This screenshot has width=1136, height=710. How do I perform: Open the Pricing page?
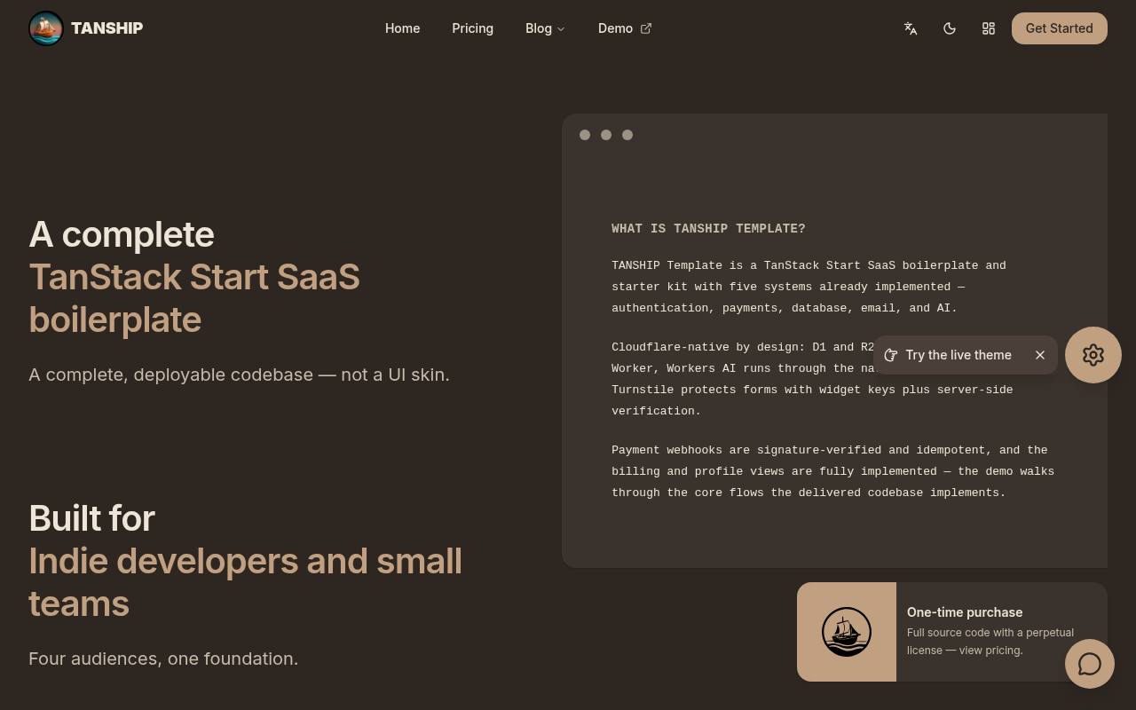click(x=472, y=28)
